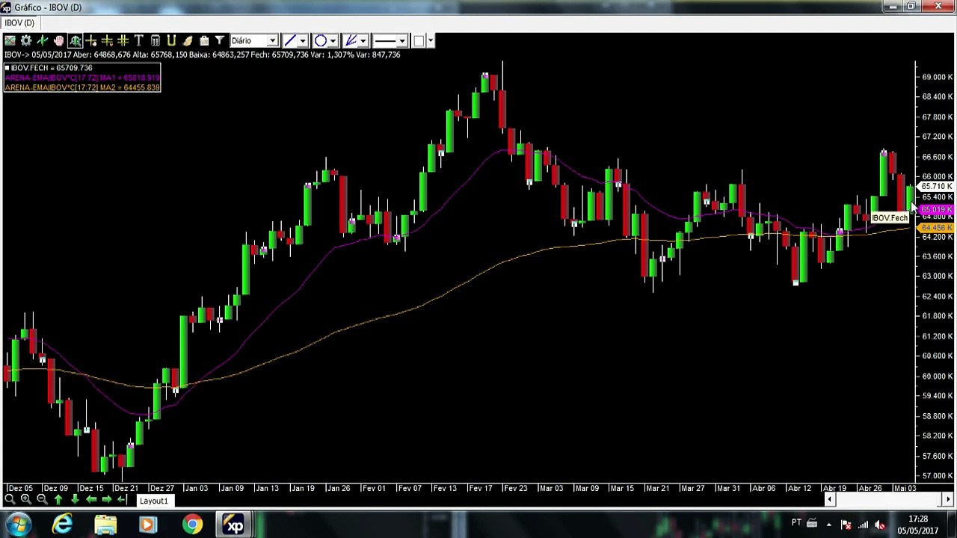The width and height of the screenshot is (957, 538).
Task: Click the ARENA-EMA MA2 legend line
Action: (82, 87)
